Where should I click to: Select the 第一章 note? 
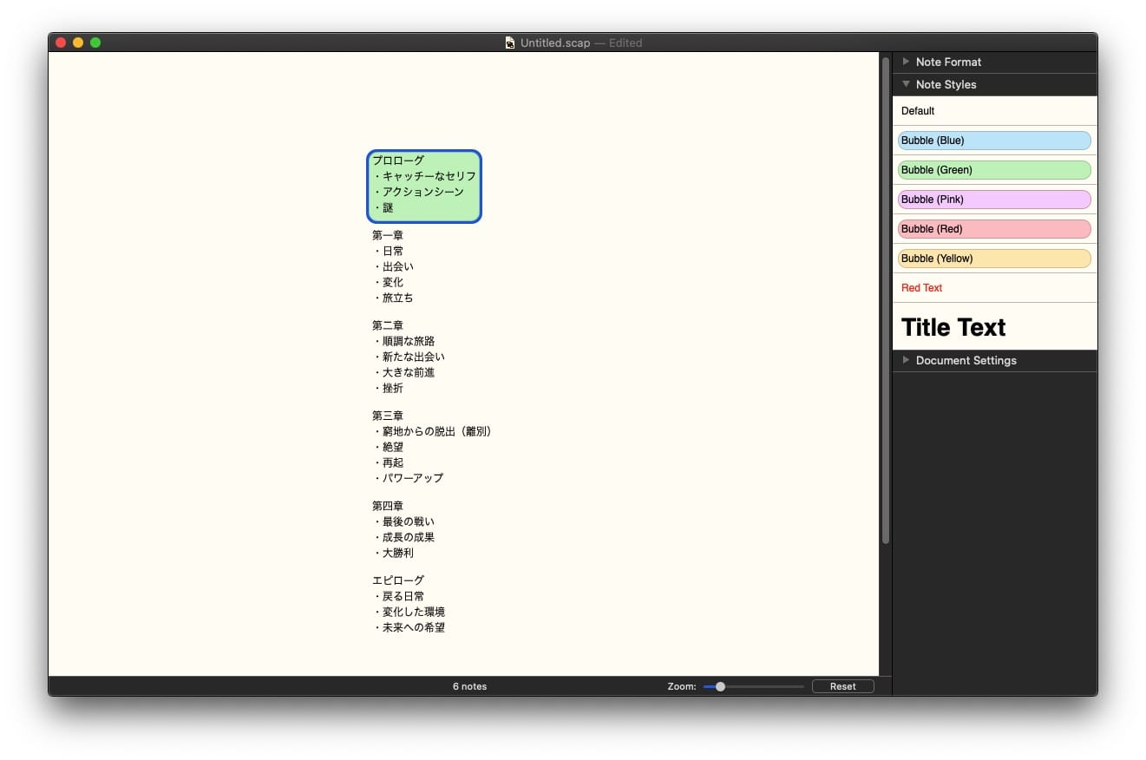tap(393, 266)
